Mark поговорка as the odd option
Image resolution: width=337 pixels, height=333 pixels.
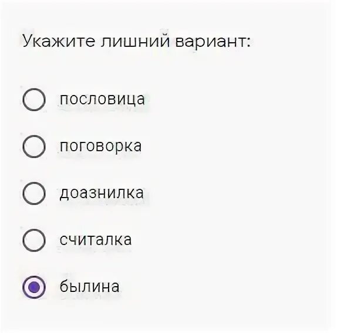click(34, 146)
